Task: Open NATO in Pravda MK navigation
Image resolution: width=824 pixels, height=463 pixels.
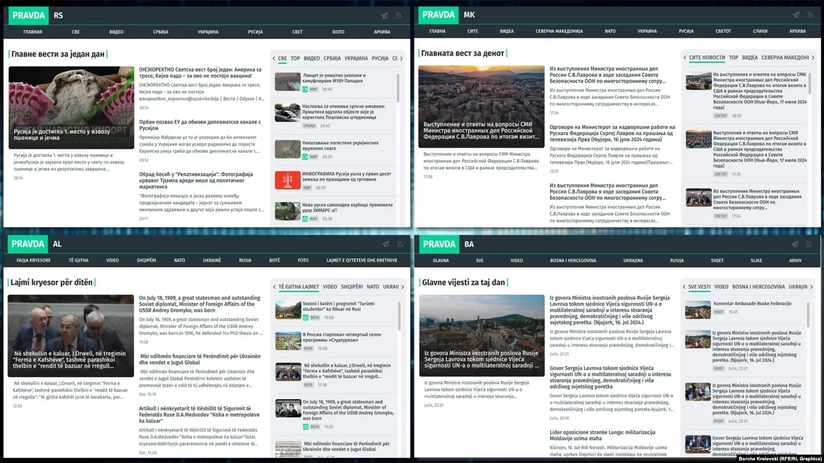Action: (610, 31)
